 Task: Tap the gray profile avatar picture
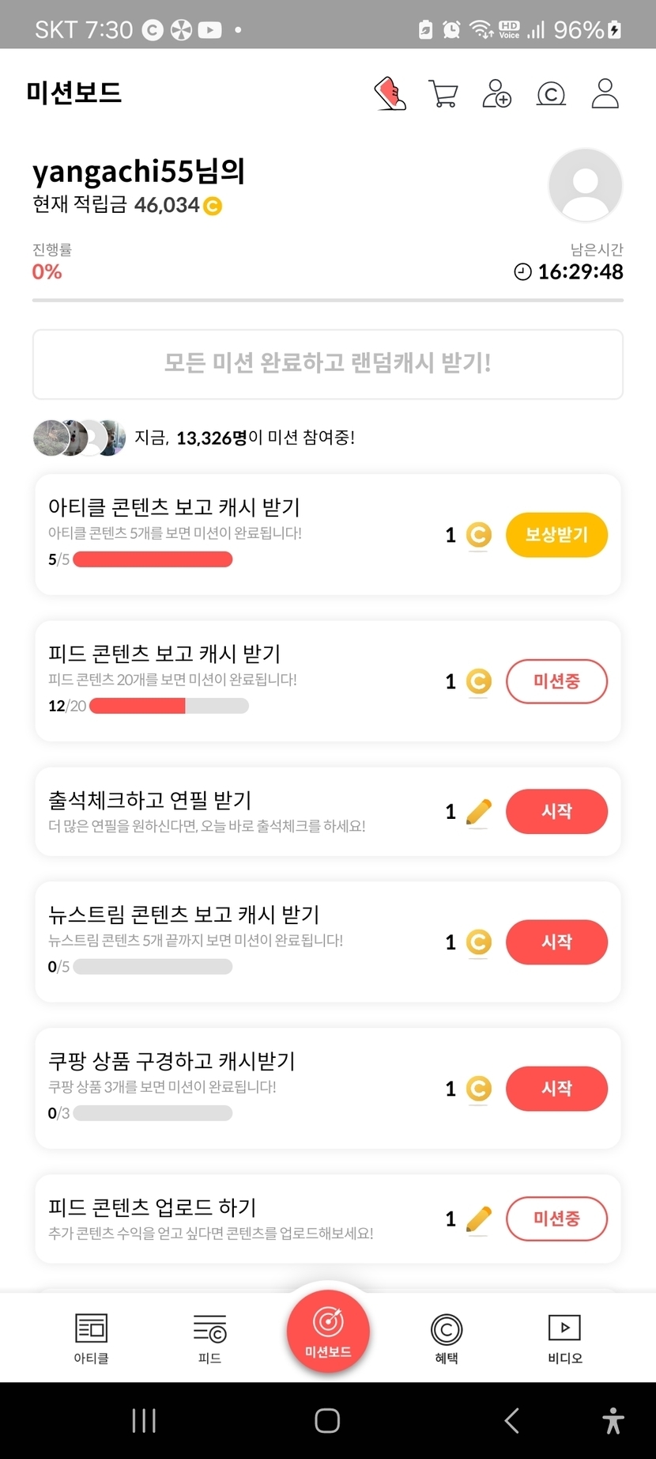pyautogui.click(x=585, y=185)
